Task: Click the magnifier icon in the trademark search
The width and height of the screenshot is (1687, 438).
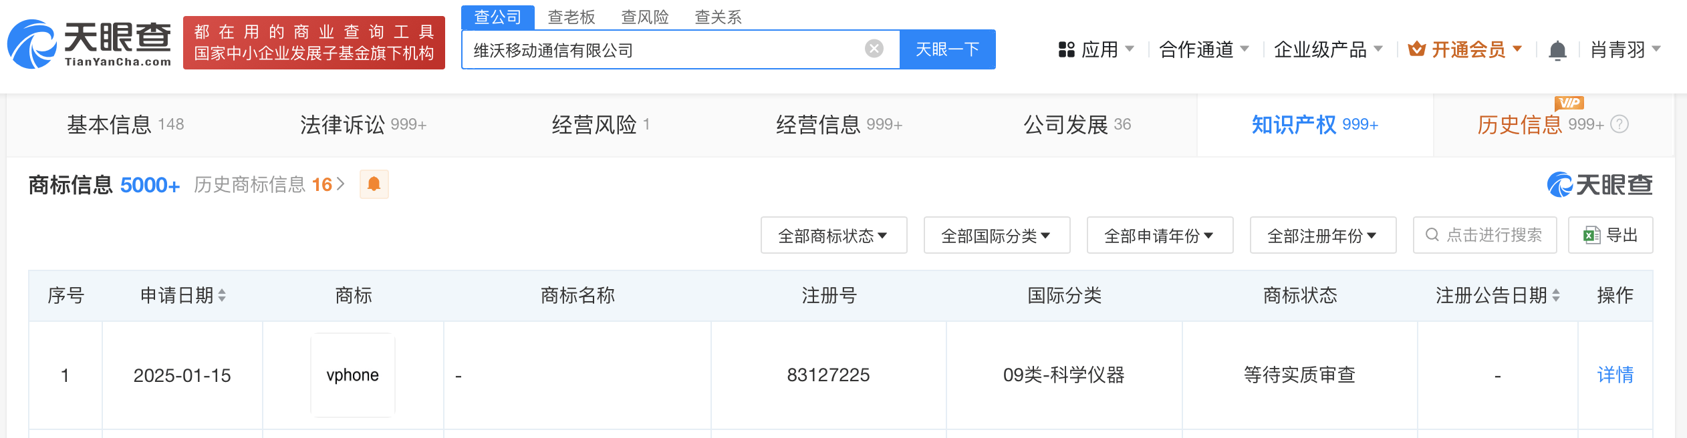Action: 1432,235
